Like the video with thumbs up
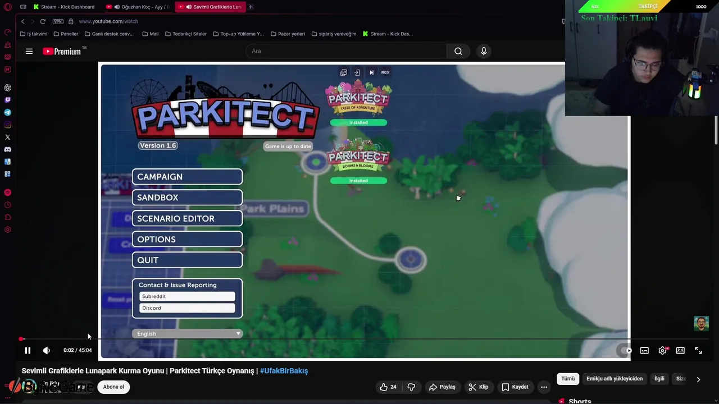719x404 pixels. coord(388,387)
